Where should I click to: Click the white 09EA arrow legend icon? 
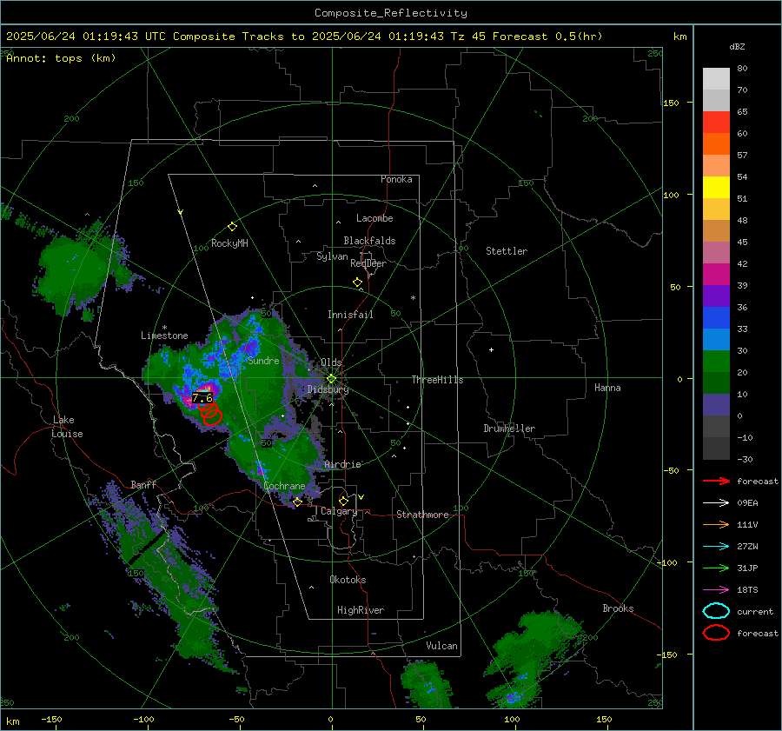click(x=716, y=503)
